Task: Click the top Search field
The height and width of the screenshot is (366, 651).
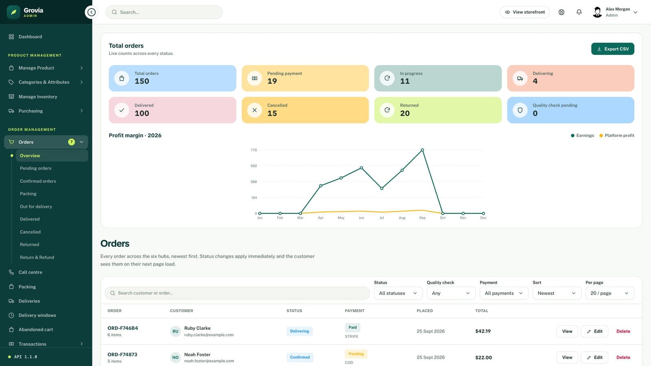Action: pyautogui.click(x=164, y=12)
